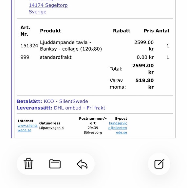This screenshot has width=187, height=188.
Task: Tap the Betalsätt KCO - SilentSwede line
Action: coord(52,101)
